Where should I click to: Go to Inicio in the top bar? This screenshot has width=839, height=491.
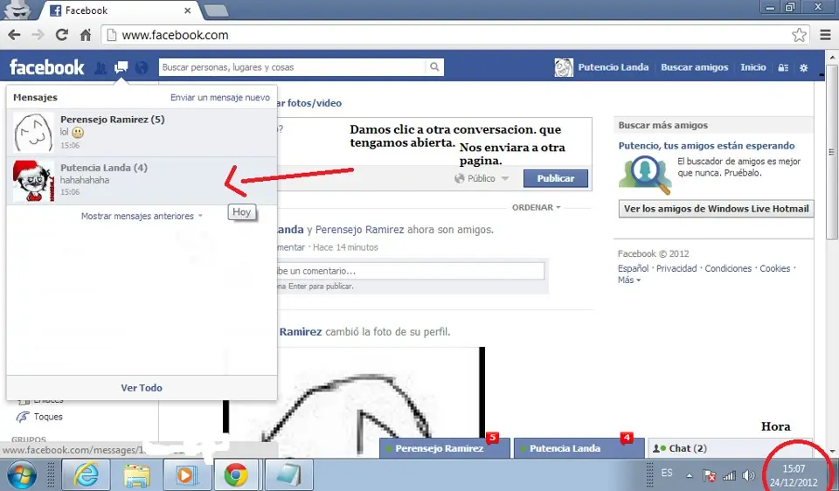point(753,67)
